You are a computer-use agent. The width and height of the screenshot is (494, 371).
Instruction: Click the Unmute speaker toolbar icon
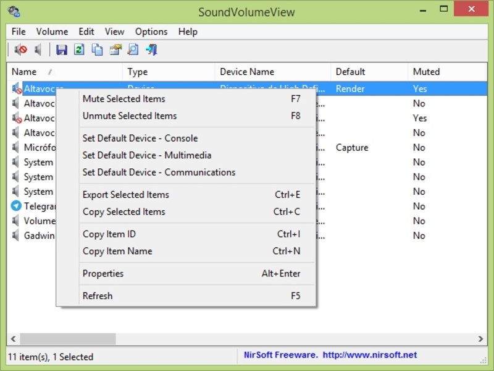coord(38,49)
